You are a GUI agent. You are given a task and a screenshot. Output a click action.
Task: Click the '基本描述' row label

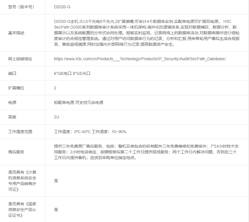[16, 33]
